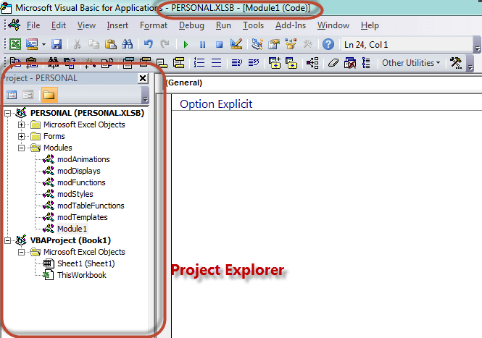The height and width of the screenshot is (338, 482).
Task: Select Sheet1 (Sheet1) object
Action: tap(86, 263)
